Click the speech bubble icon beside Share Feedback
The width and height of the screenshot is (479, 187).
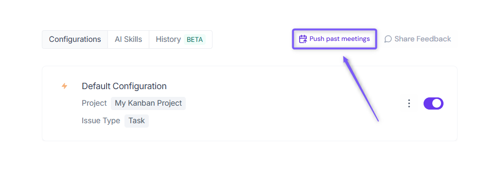click(388, 39)
